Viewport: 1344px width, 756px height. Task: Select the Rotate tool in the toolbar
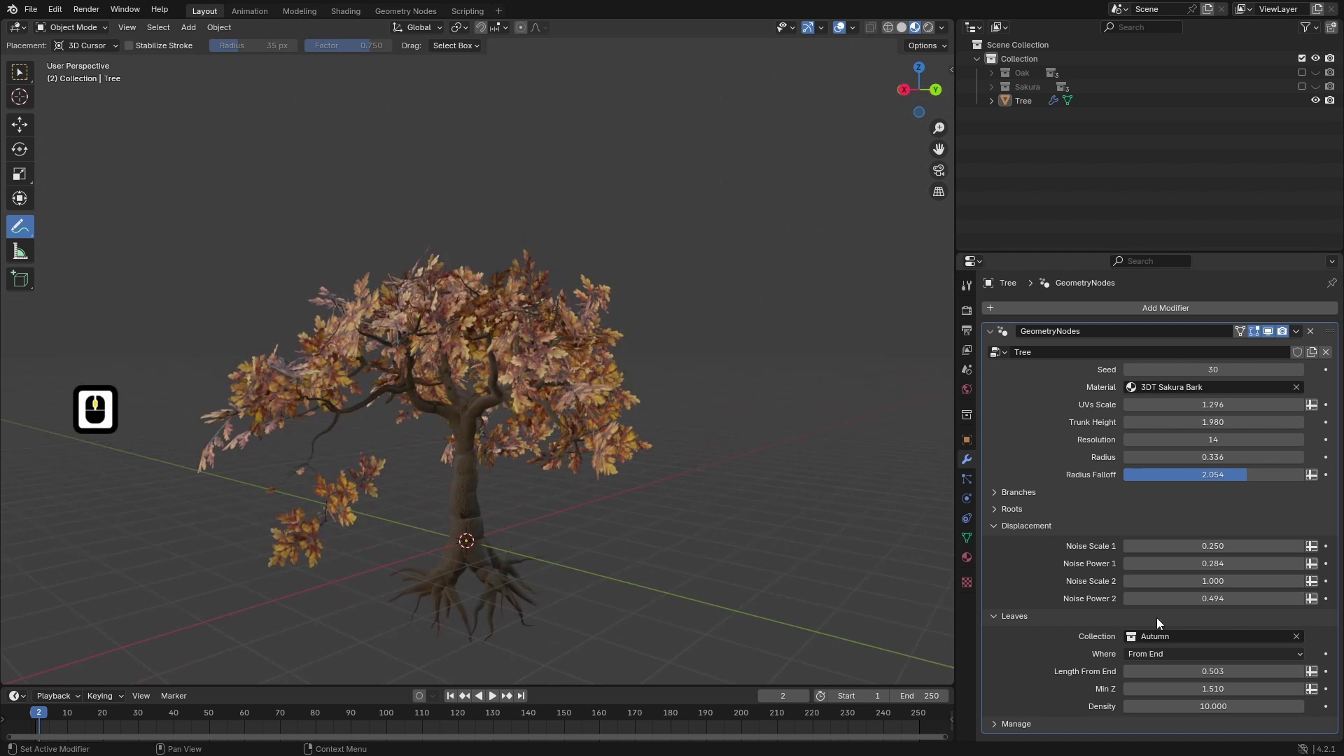[20, 149]
